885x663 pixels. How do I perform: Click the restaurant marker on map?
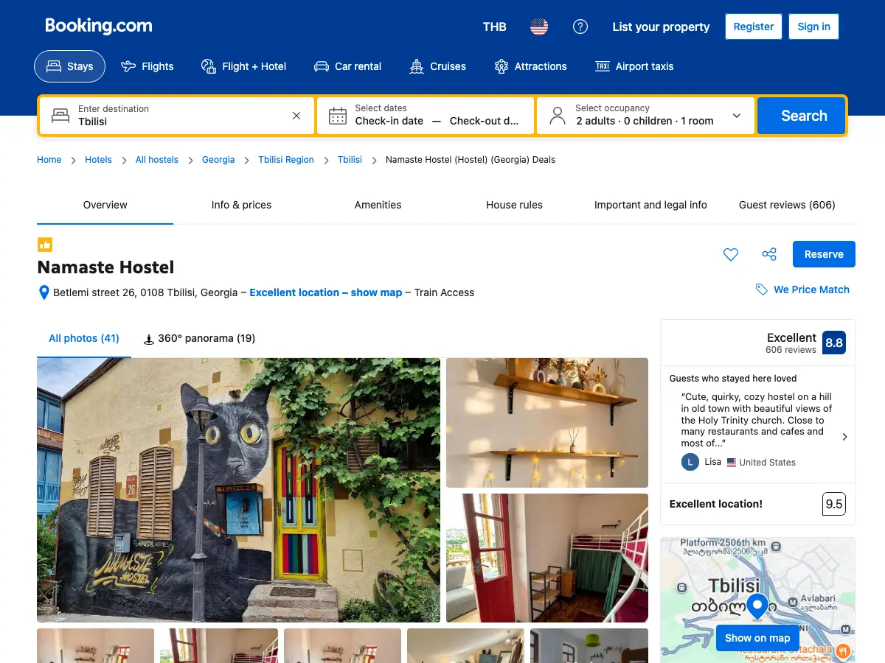pos(843,651)
